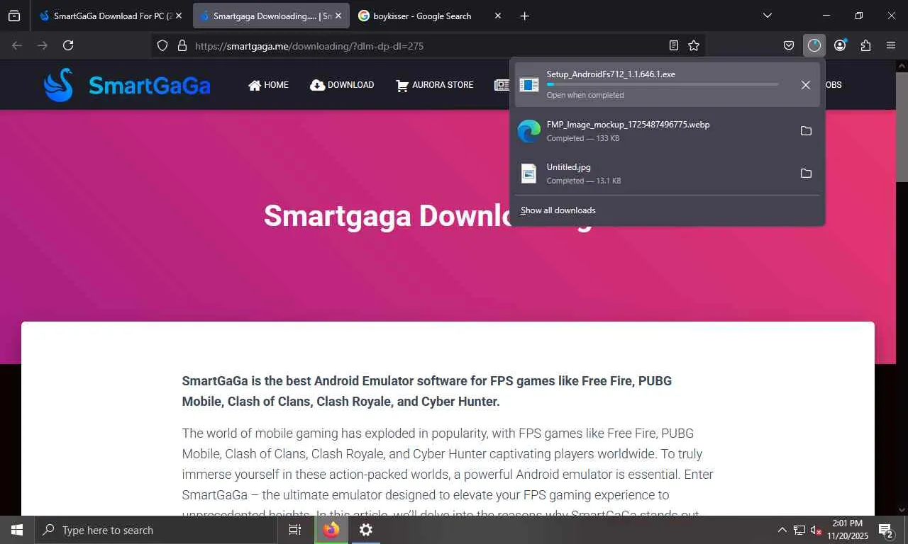Toggle the downloads panel button
Viewport: 908px width, 544px height.
814,45
